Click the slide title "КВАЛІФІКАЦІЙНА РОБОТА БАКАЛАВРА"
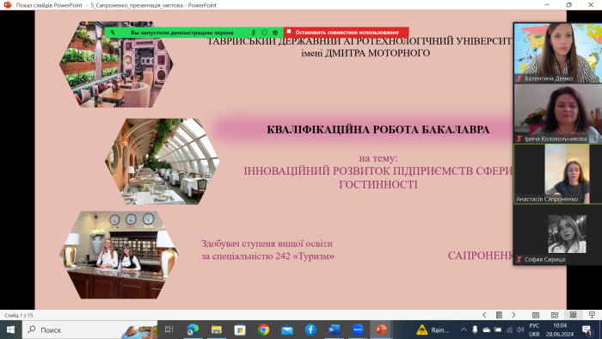 [378, 130]
